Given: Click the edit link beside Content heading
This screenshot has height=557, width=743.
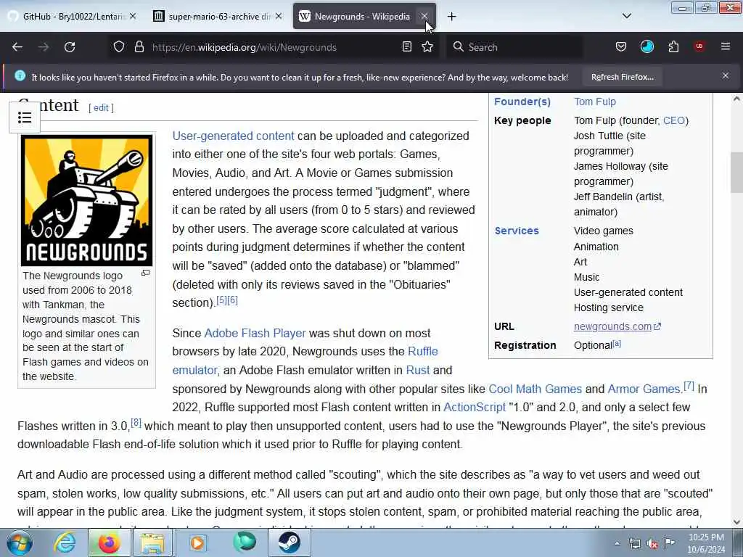Looking at the screenshot, I should coord(101,107).
